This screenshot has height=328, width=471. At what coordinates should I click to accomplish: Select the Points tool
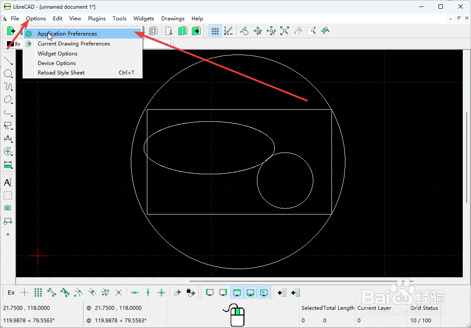pos(8,234)
